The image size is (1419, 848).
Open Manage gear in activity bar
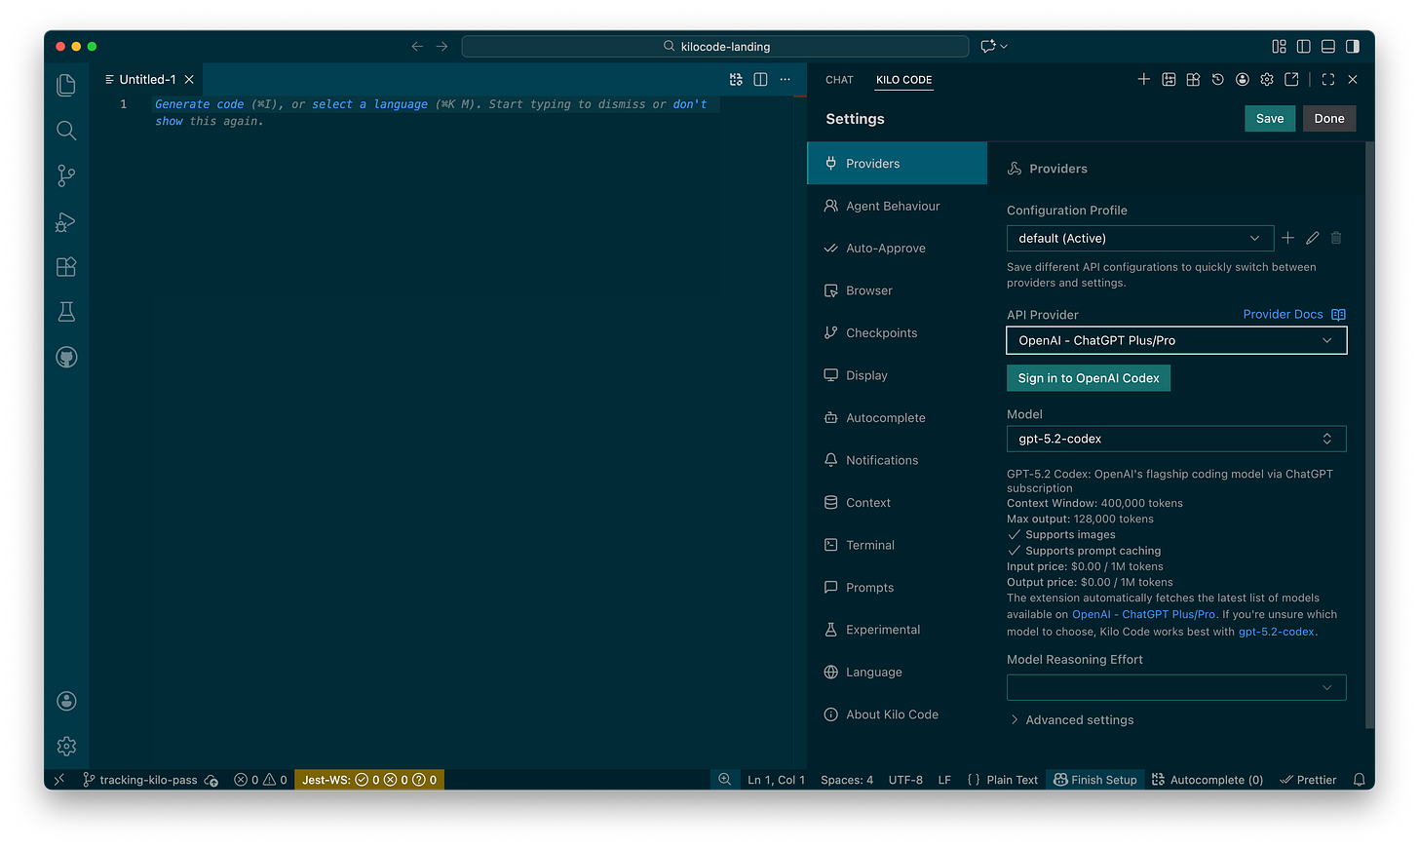tap(66, 746)
